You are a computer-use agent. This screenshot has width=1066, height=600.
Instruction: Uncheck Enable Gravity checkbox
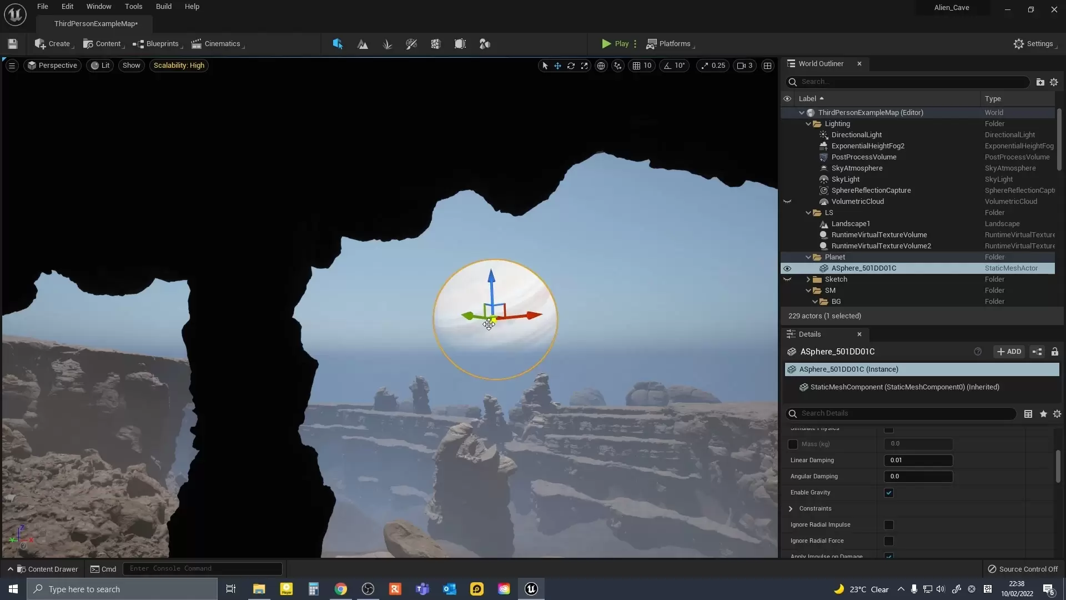coord(889,493)
